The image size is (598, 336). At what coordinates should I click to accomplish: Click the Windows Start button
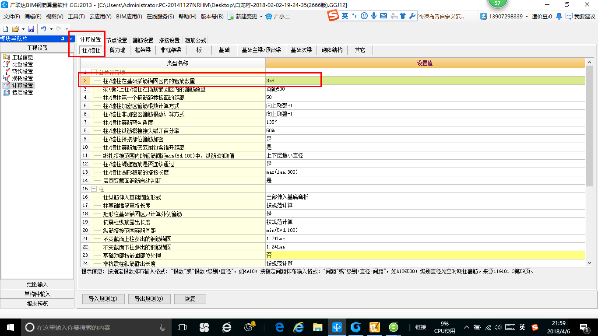10,327
